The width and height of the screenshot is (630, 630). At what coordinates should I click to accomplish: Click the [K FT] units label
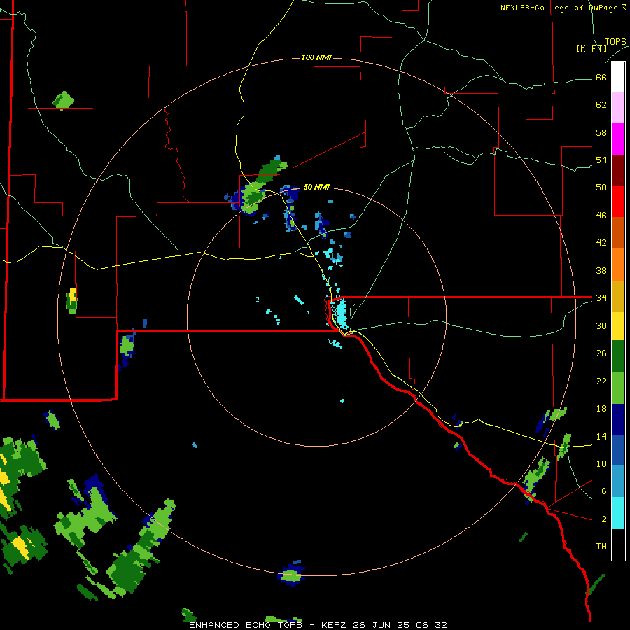[591, 48]
